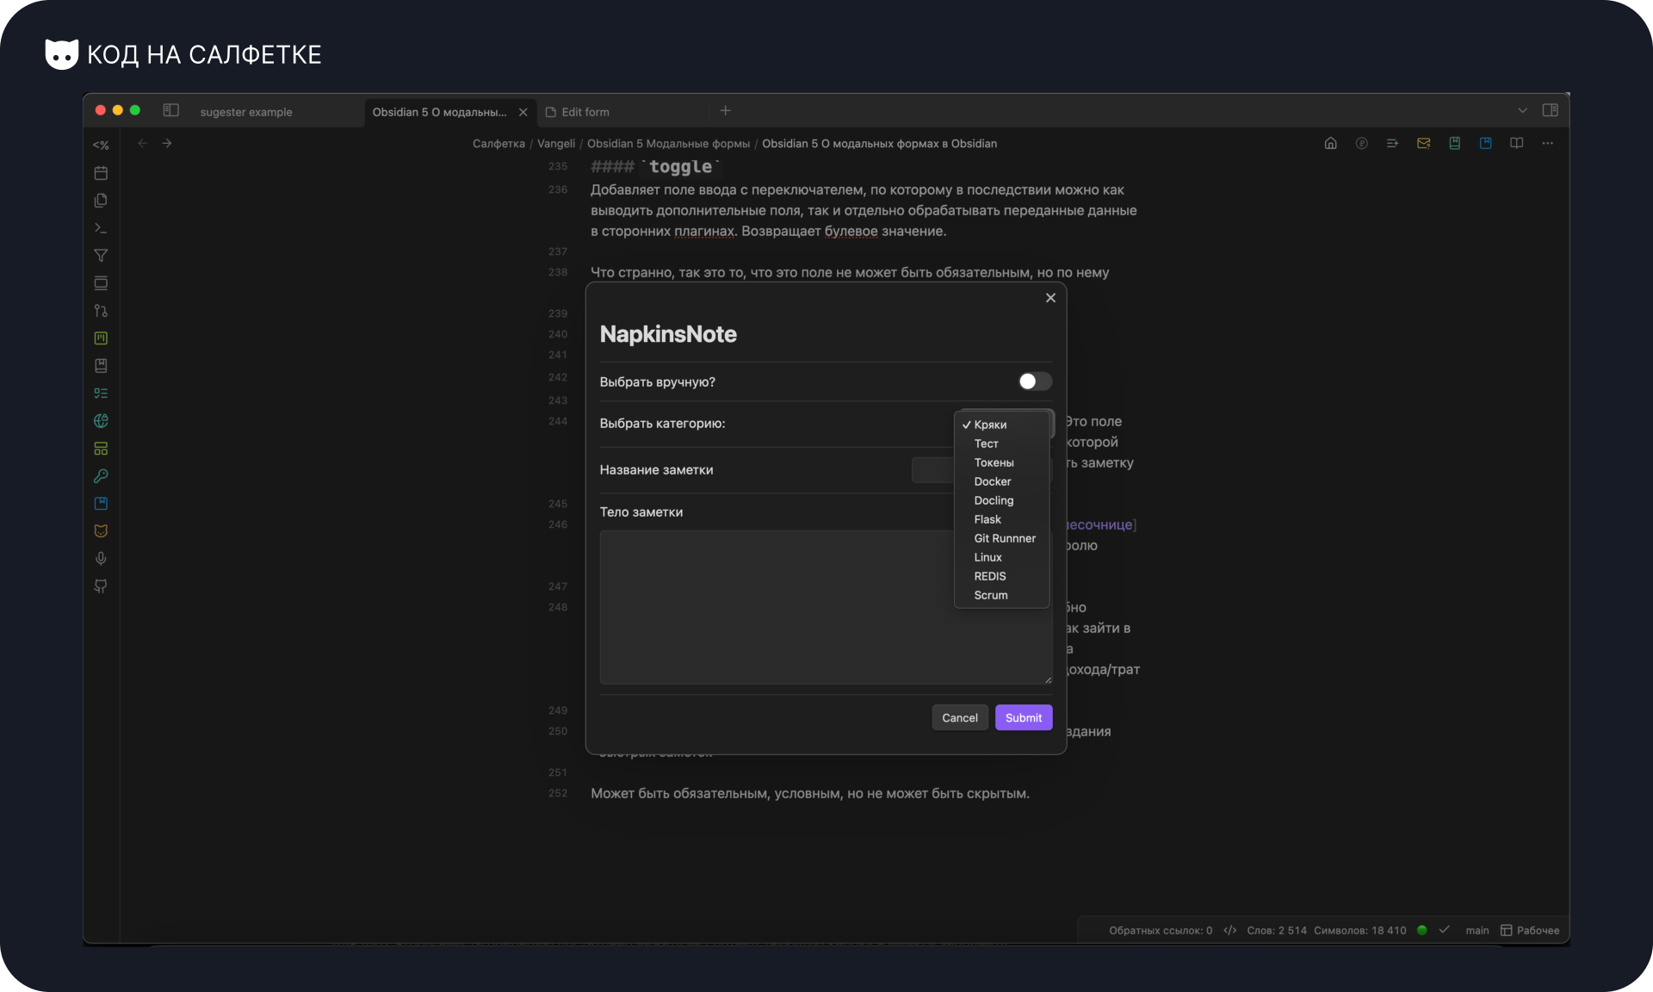Click the orange cat ribbon icon
This screenshot has width=1653, height=992.
pyautogui.click(x=101, y=531)
